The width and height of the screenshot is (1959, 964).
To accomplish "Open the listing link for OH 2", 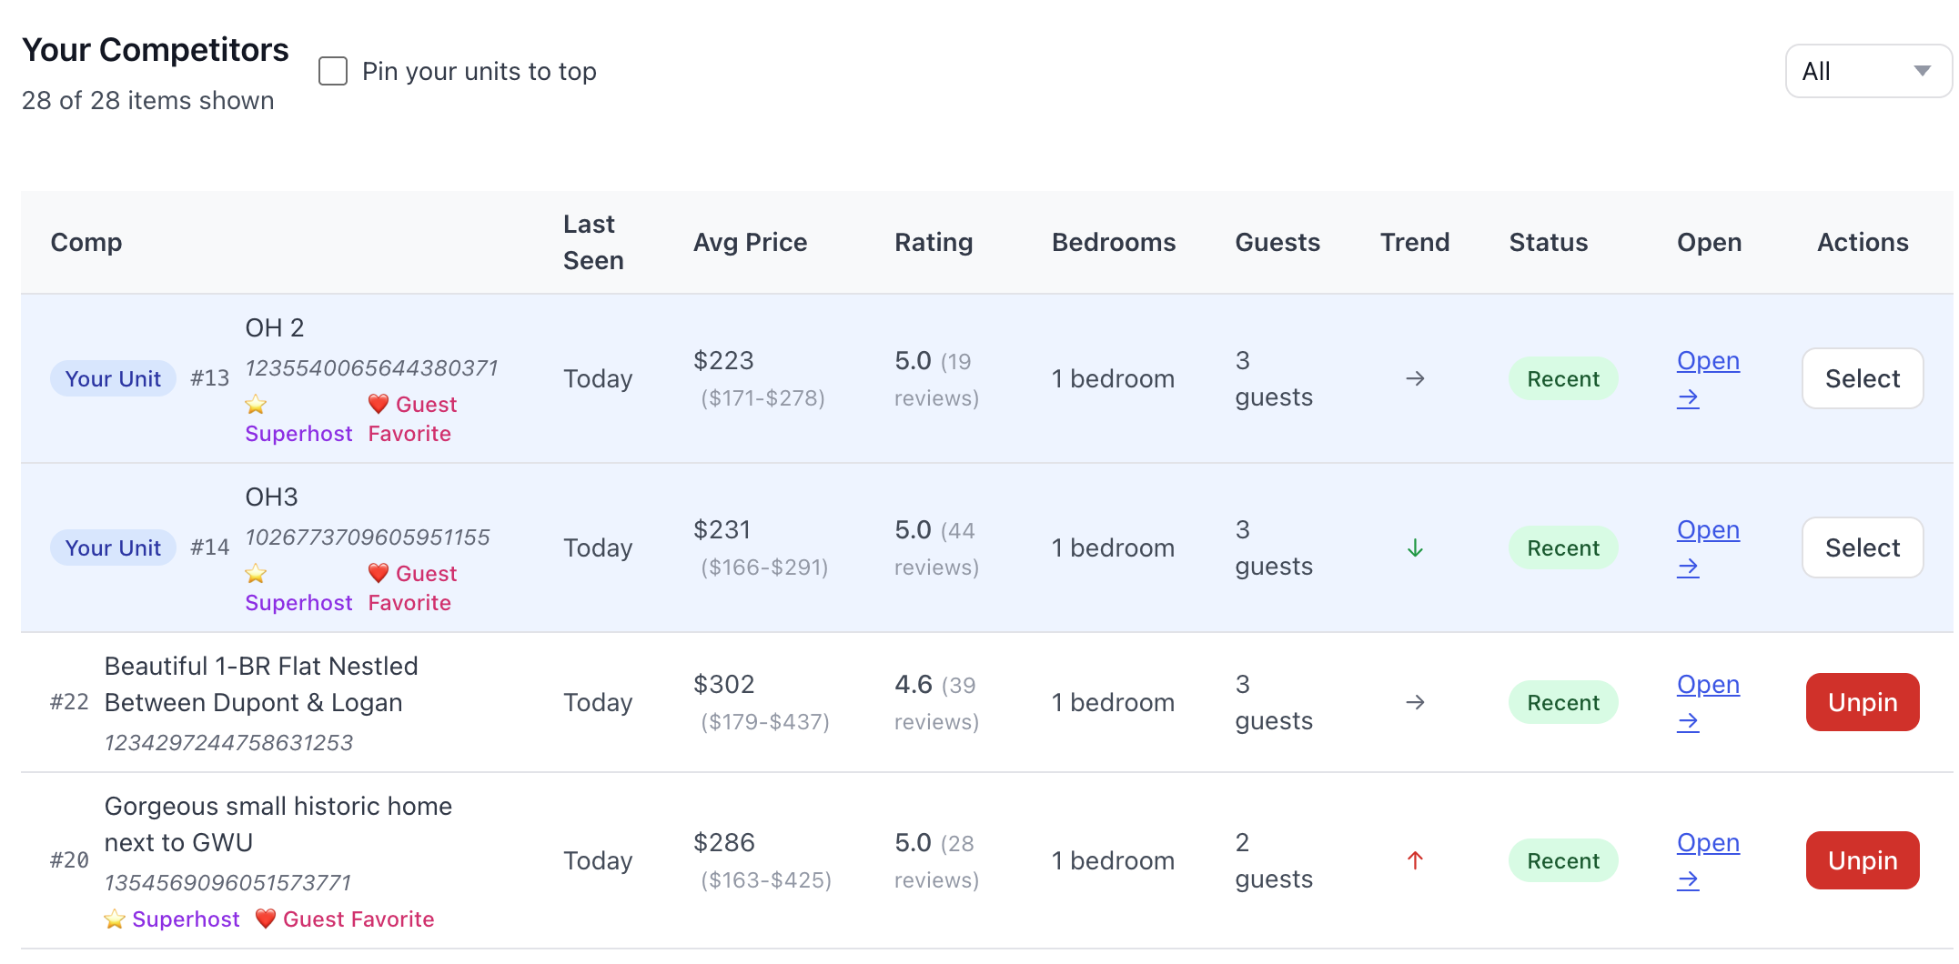I will (x=1707, y=361).
